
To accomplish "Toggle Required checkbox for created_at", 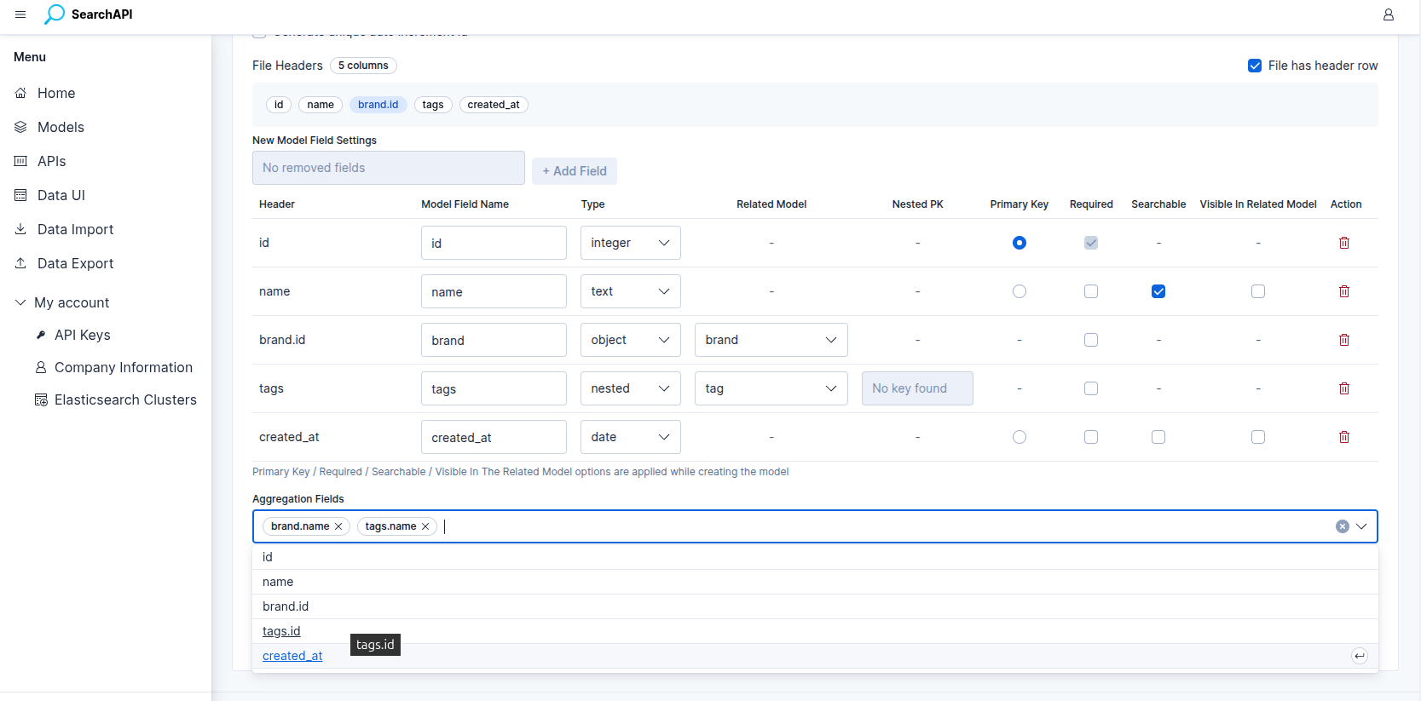I will pos(1091,437).
